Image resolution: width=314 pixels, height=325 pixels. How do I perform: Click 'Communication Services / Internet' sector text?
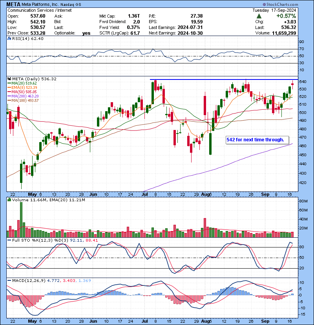pos(40,10)
